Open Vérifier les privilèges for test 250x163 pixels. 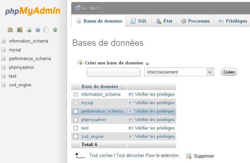click(155, 128)
